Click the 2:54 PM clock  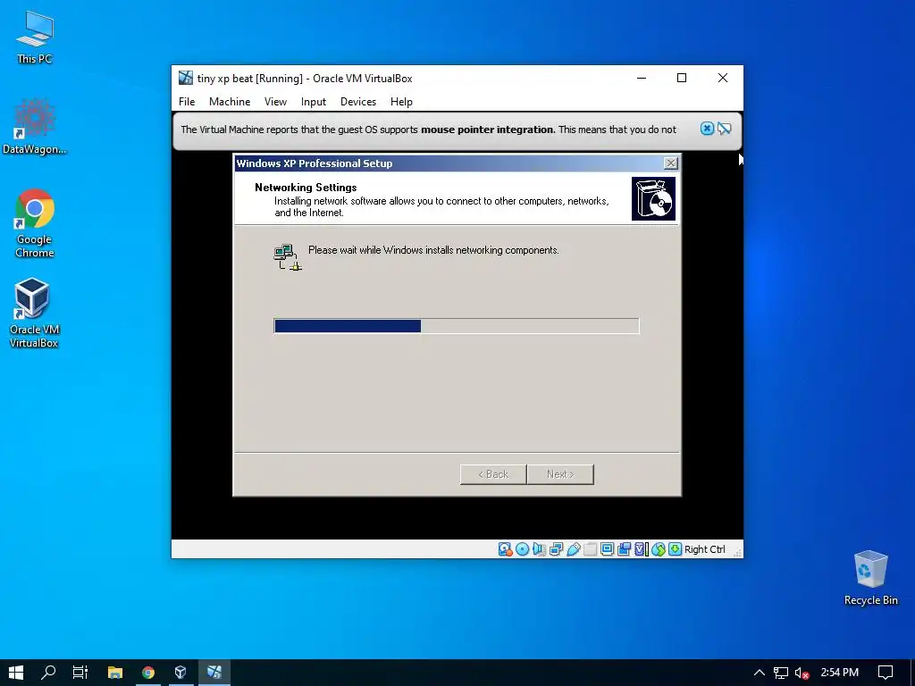click(x=840, y=673)
